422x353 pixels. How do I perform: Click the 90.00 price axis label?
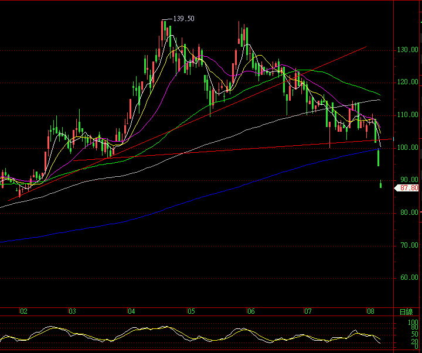(x=409, y=180)
